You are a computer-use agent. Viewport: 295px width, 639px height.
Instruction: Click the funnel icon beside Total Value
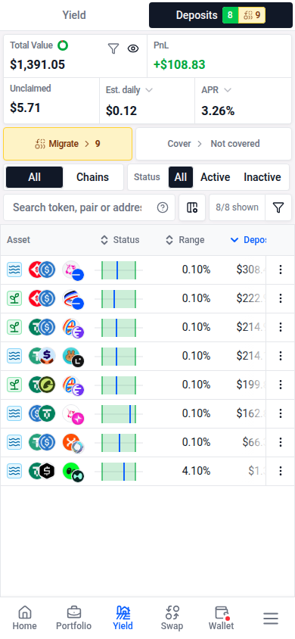(113, 49)
